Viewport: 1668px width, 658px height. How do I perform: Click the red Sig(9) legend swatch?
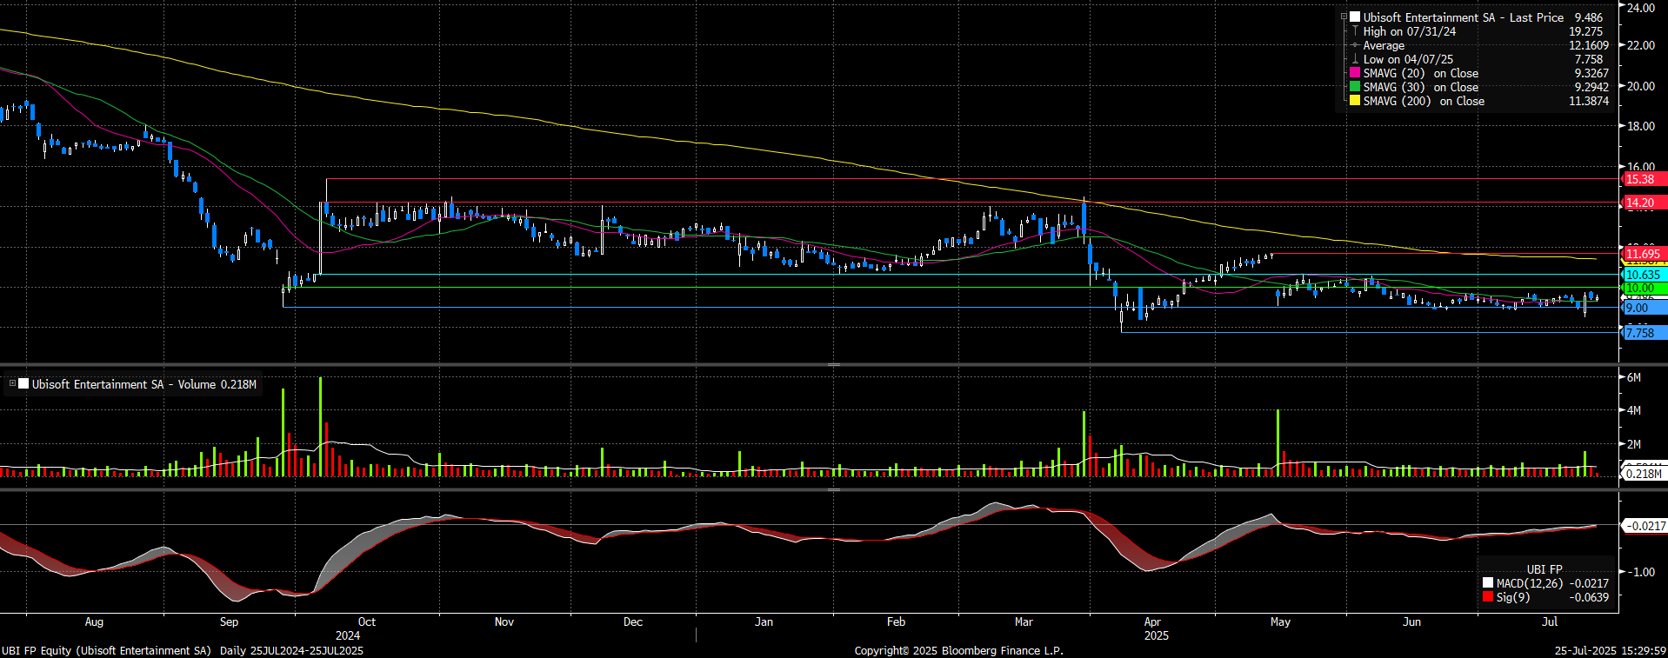click(x=1488, y=597)
